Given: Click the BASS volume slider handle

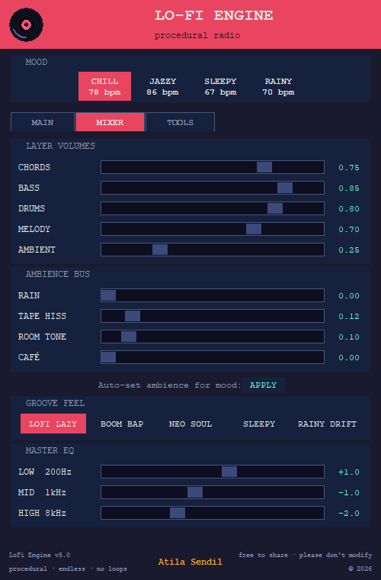Looking at the screenshot, I should pyautogui.click(x=285, y=188).
